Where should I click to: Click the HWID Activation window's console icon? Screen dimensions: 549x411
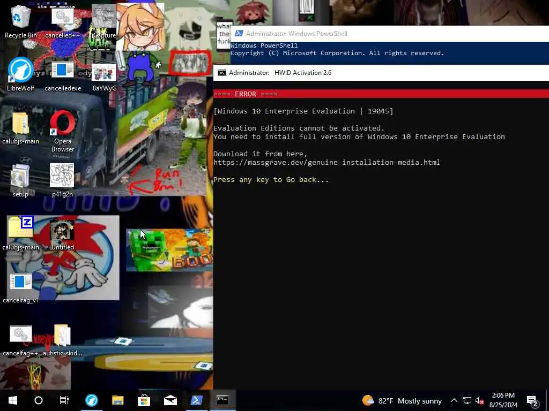tap(221, 73)
